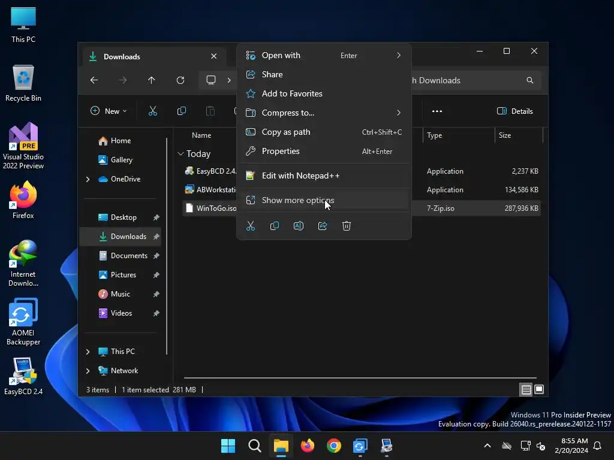Click Google Chrome icon on taskbar
This screenshot has height=460, width=614.
(333, 446)
